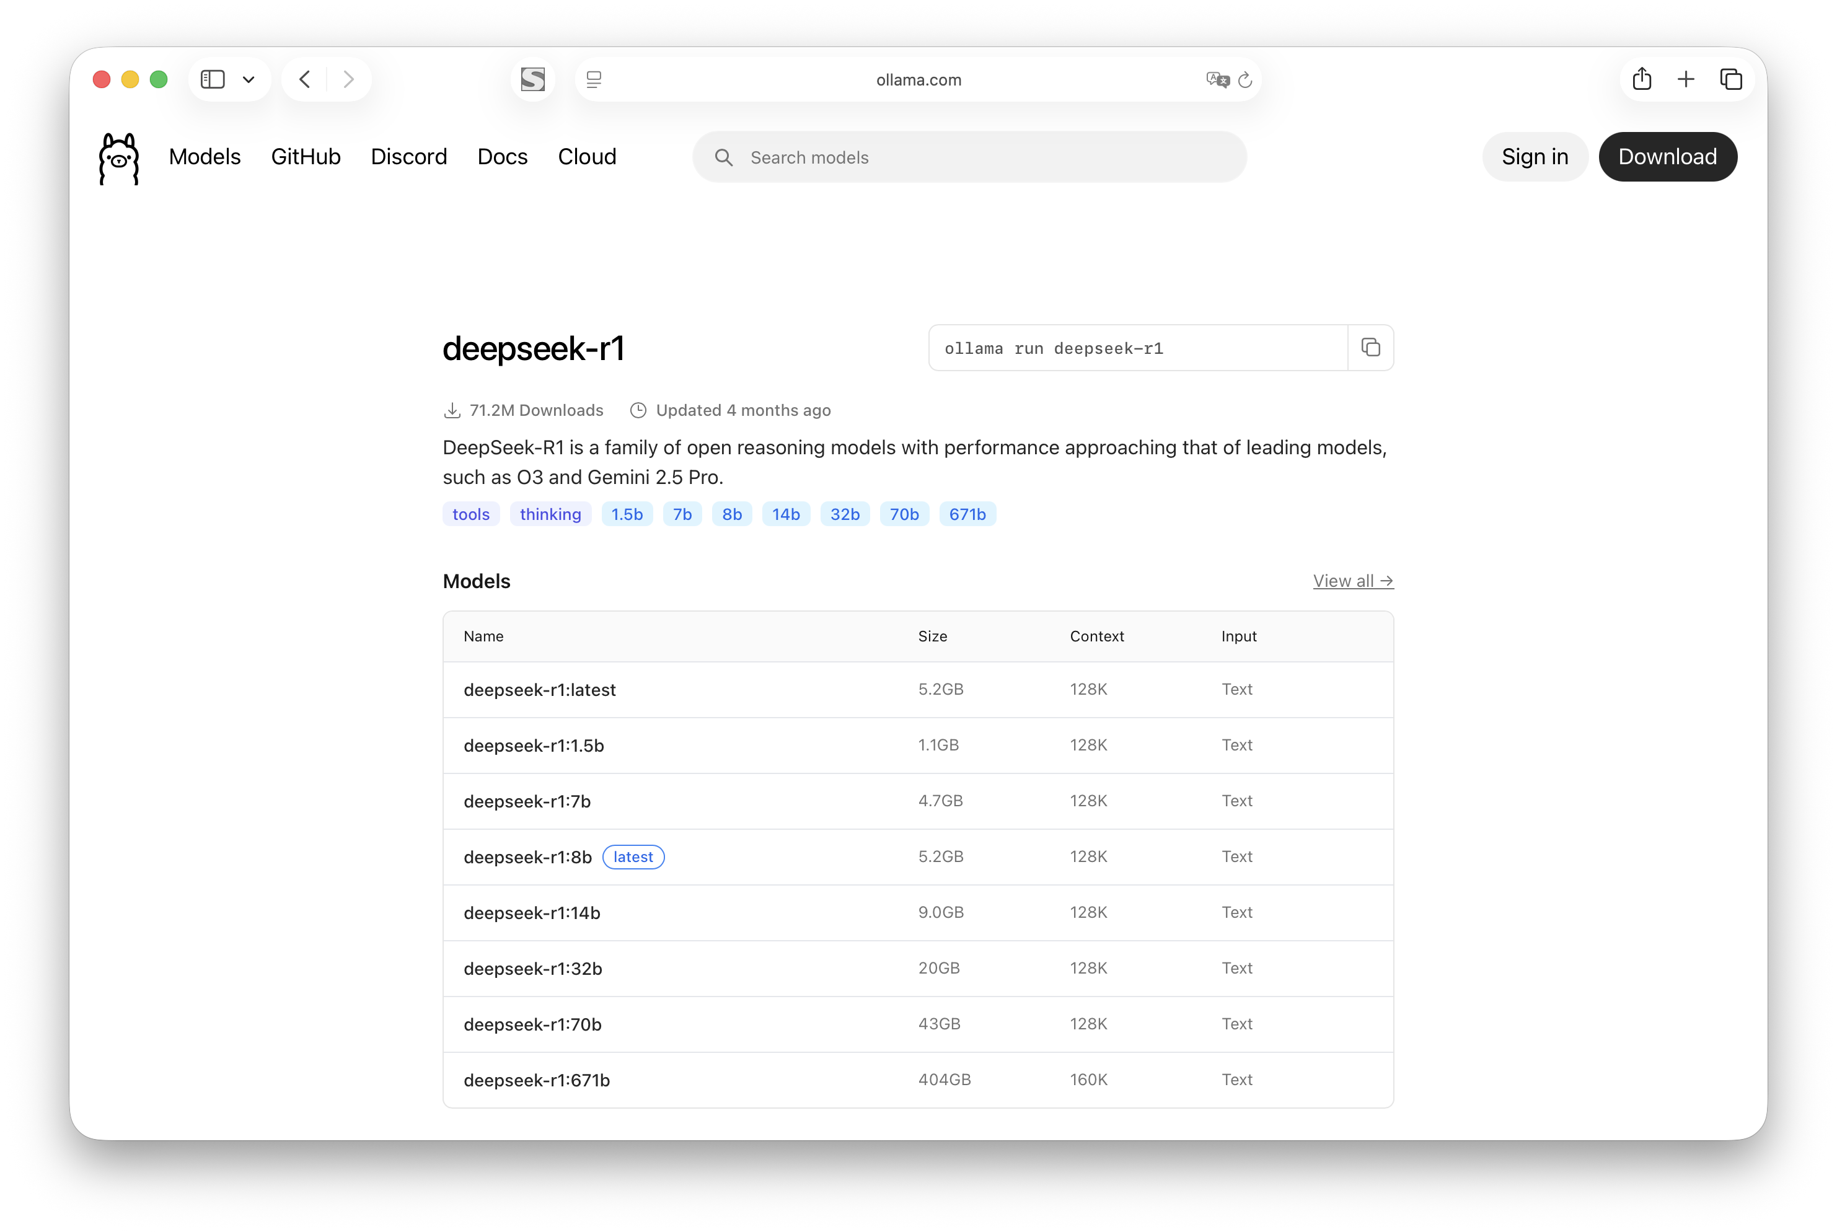
Task: Click the translate icon in address bar
Action: (1217, 79)
